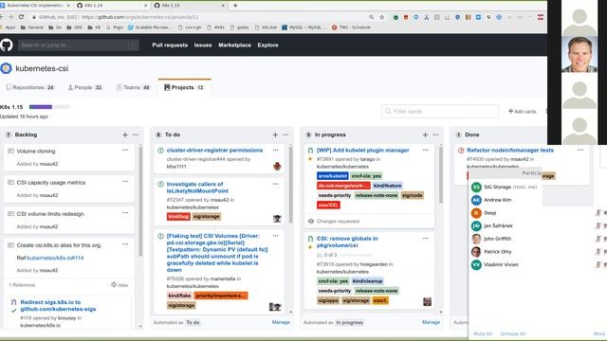The image size is (607, 341).
Task: Open menu for CSI remove globals card
Action: pos(426,239)
